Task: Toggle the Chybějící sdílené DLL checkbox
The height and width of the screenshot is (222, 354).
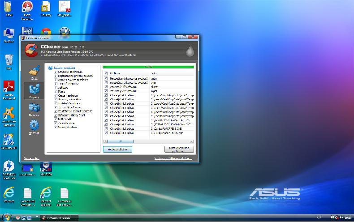Action: tap(55, 72)
